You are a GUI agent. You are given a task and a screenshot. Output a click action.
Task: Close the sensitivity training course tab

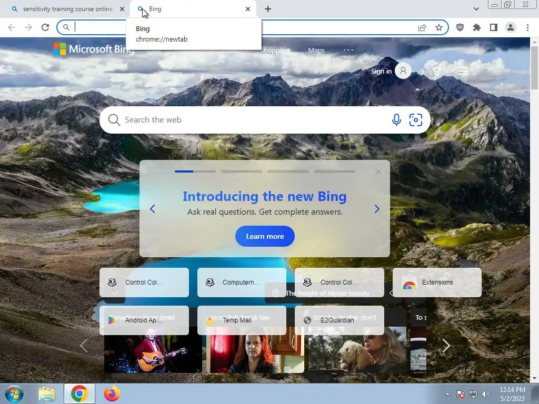[x=122, y=9]
